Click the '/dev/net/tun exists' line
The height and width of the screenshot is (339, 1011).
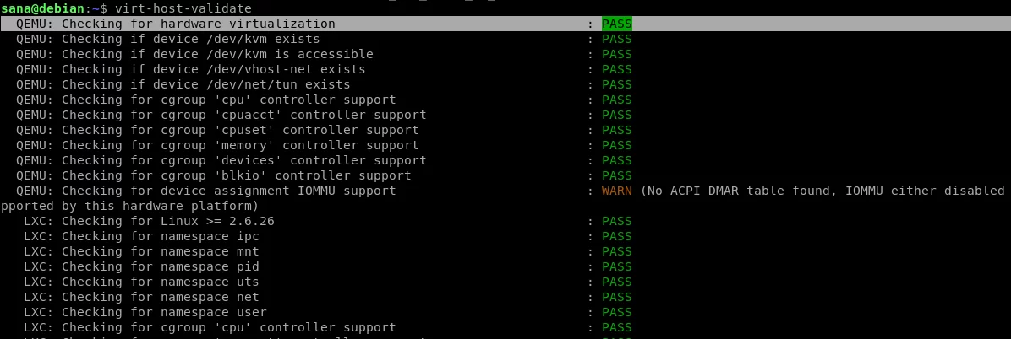(x=183, y=84)
